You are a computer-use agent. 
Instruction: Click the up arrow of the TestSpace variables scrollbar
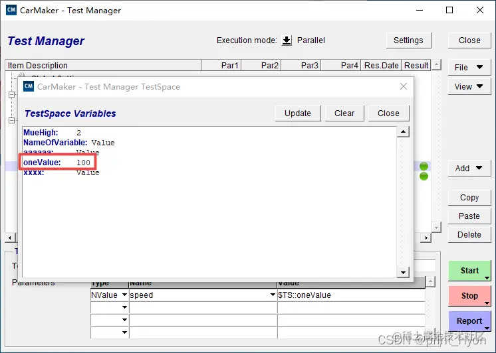(403, 131)
